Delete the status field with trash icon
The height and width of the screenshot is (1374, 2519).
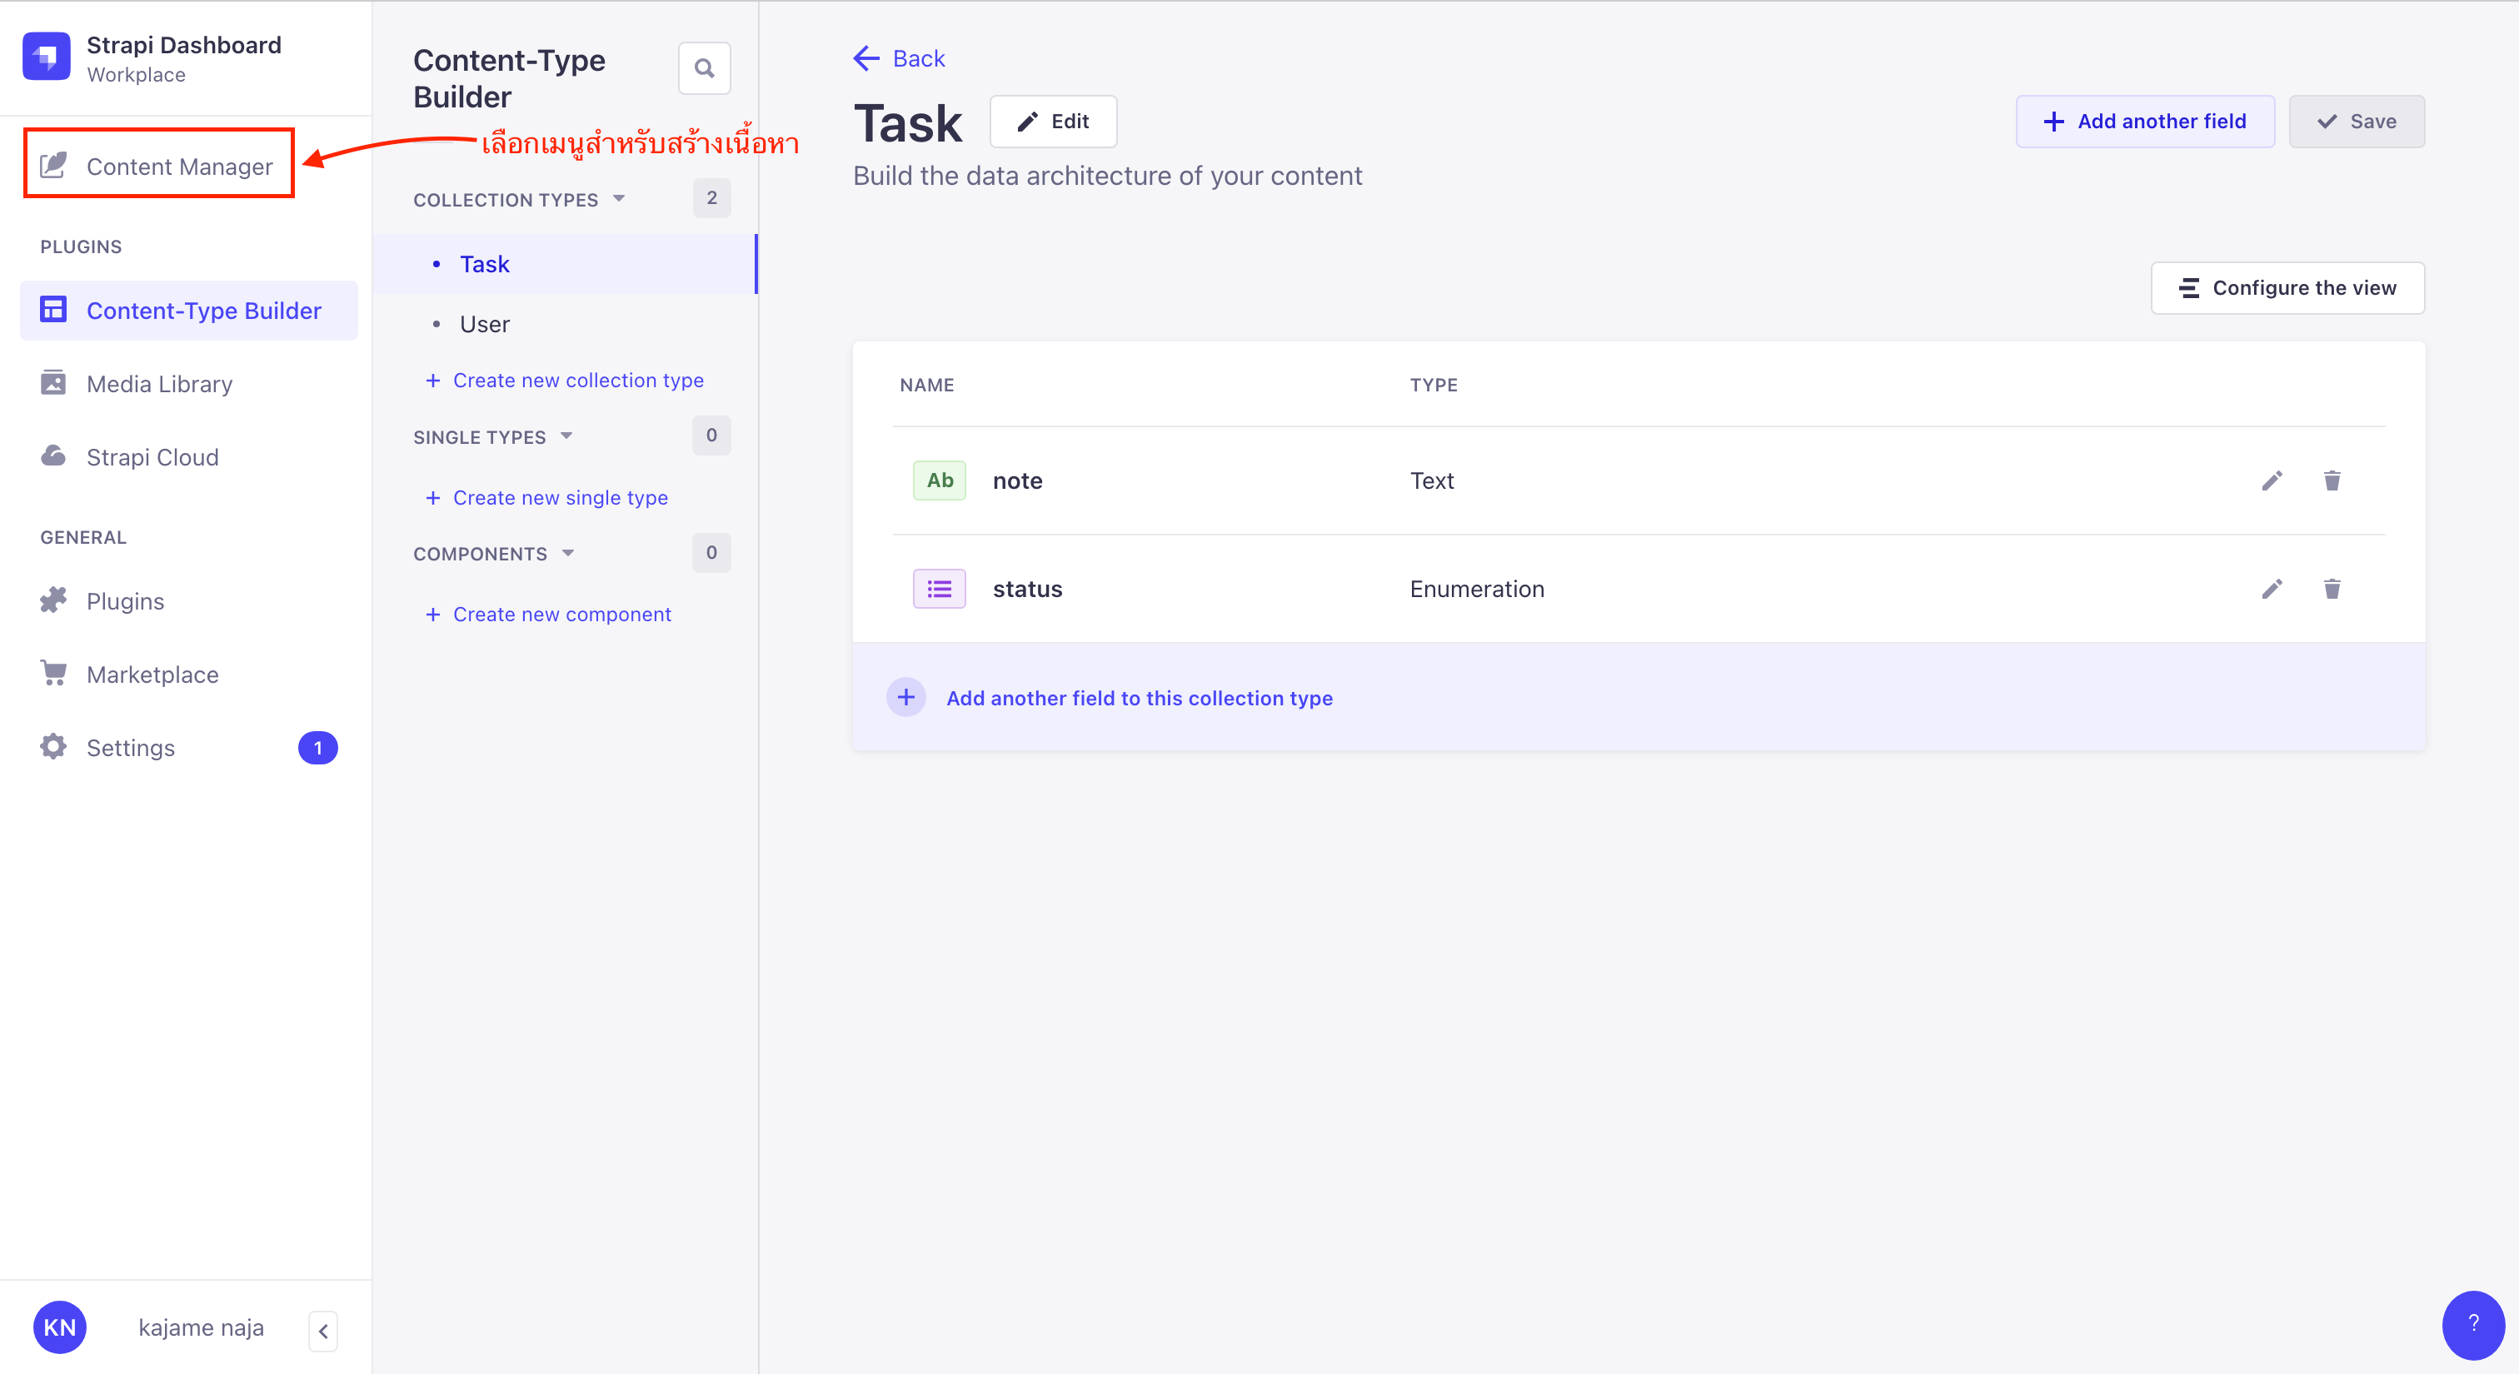click(2332, 588)
